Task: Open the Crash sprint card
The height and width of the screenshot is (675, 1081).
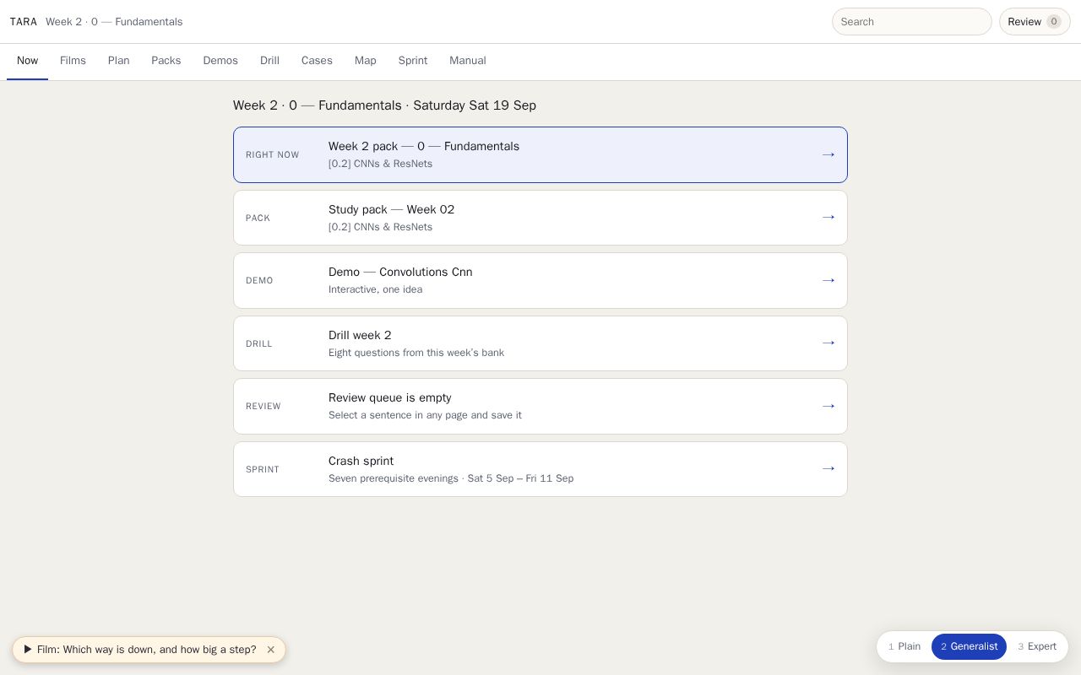Action: [540, 469]
